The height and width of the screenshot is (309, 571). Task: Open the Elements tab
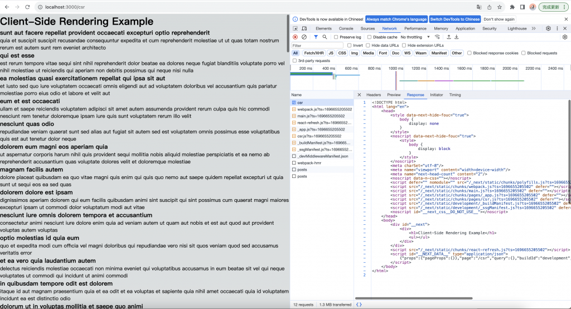tap(324, 28)
